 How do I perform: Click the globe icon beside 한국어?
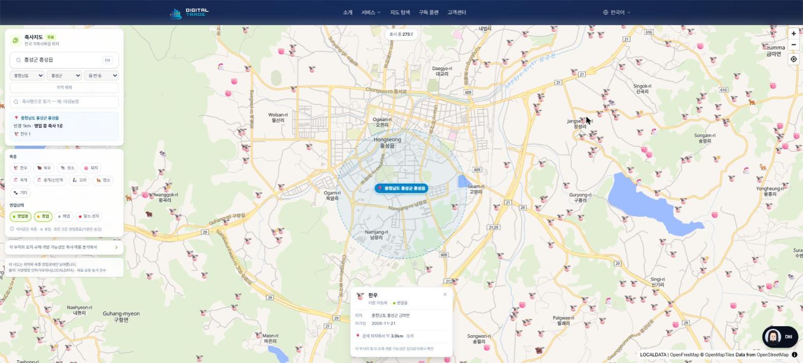click(605, 13)
